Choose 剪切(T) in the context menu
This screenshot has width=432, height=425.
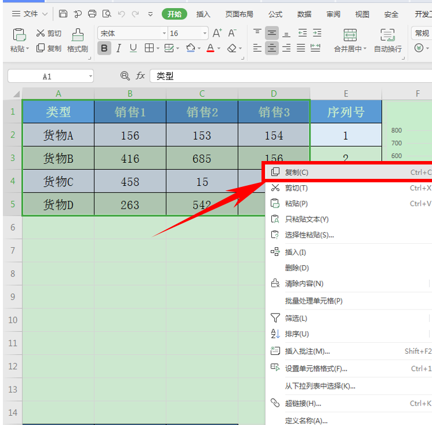349,188
